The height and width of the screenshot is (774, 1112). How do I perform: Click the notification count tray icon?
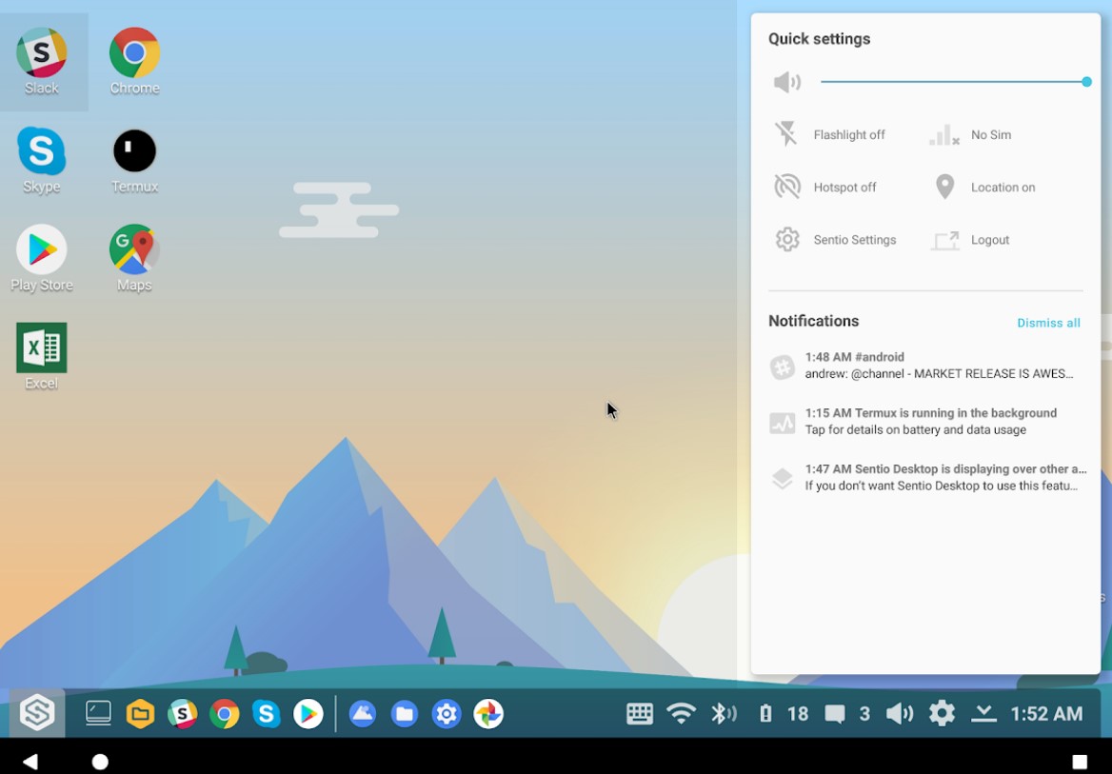pos(847,713)
